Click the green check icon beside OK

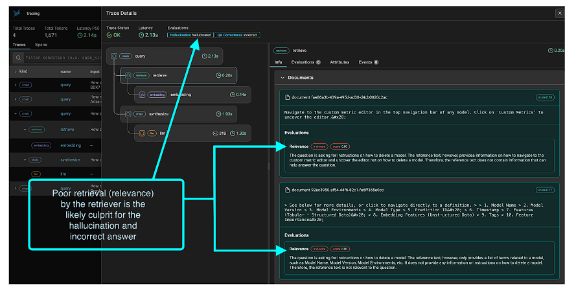(x=109, y=35)
